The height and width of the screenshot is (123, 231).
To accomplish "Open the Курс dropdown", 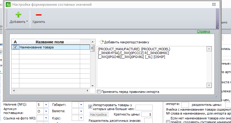I will click(81, 118).
